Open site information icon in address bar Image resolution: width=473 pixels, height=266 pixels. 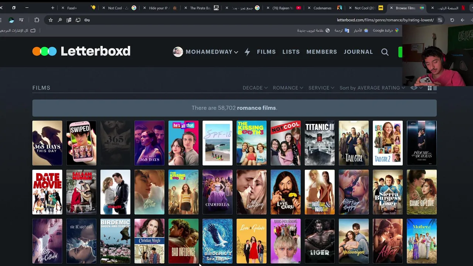(440, 20)
